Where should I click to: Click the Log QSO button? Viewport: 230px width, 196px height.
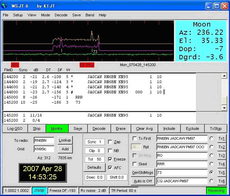15,129
